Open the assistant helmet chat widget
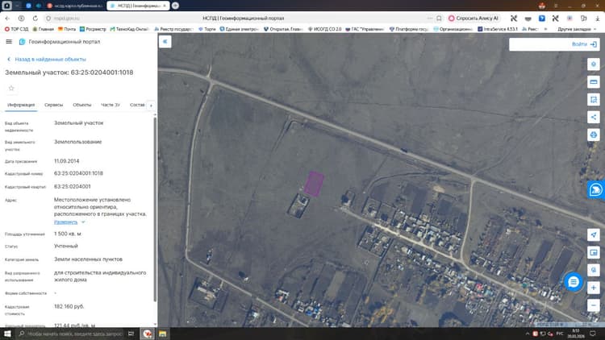Screen dimensions: 605x340 point(595,189)
